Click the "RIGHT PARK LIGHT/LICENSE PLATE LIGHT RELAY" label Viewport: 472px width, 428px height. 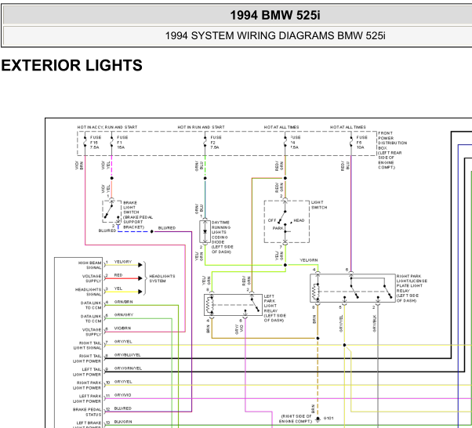(x=412, y=288)
